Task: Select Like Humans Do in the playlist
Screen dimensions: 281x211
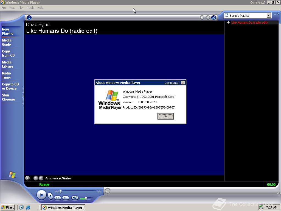Action: click(249, 23)
